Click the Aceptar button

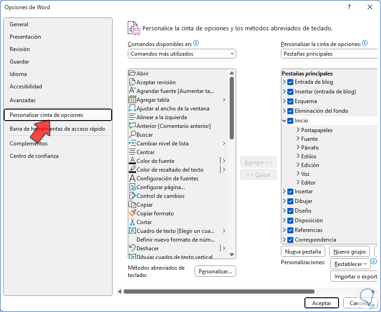click(321, 303)
